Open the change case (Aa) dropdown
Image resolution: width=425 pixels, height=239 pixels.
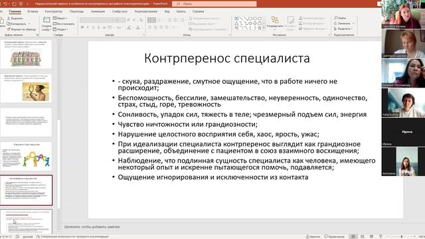pyautogui.click(x=120, y=27)
